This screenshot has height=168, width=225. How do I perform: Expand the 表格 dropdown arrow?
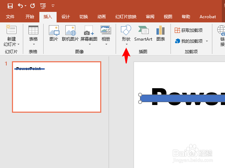tap(34, 44)
